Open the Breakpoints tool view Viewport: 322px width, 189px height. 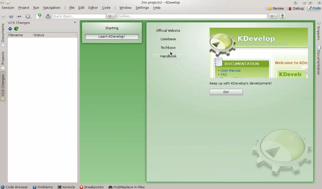tap(91, 187)
